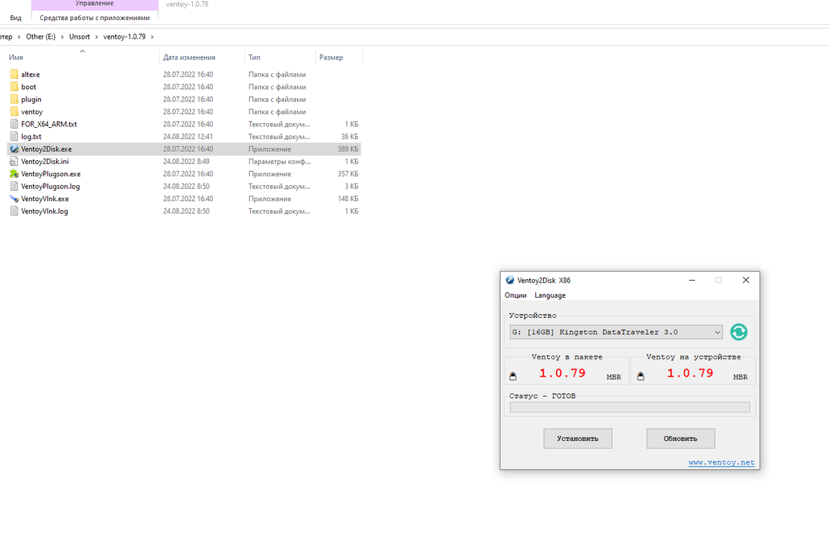Click the Ventoy2Disk.exe application icon

15,149
